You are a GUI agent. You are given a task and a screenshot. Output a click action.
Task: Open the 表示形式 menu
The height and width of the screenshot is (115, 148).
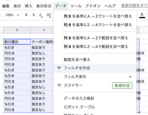(44, 6)
